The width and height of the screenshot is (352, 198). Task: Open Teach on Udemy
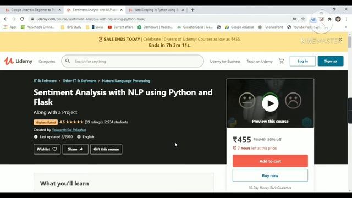(x=260, y=61)
